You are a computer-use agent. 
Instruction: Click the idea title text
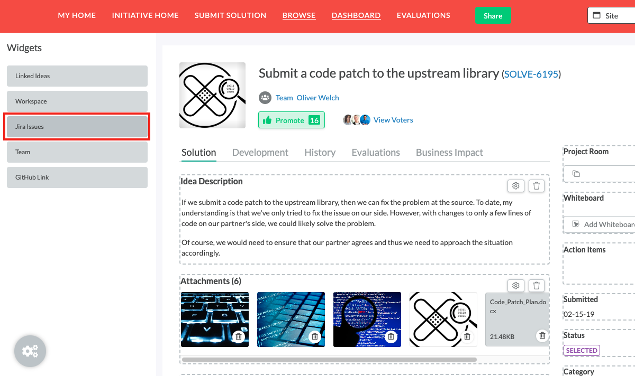click(379, 73)
